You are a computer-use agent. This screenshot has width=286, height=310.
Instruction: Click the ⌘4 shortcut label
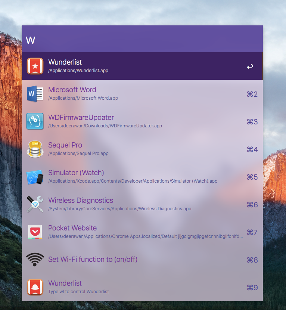tap(252, 149)
